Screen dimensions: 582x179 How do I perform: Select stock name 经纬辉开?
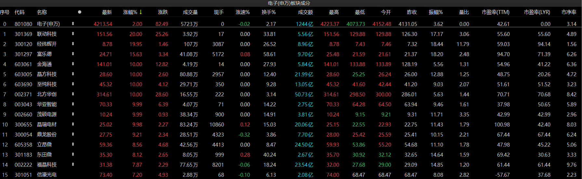tap(47, 44)
